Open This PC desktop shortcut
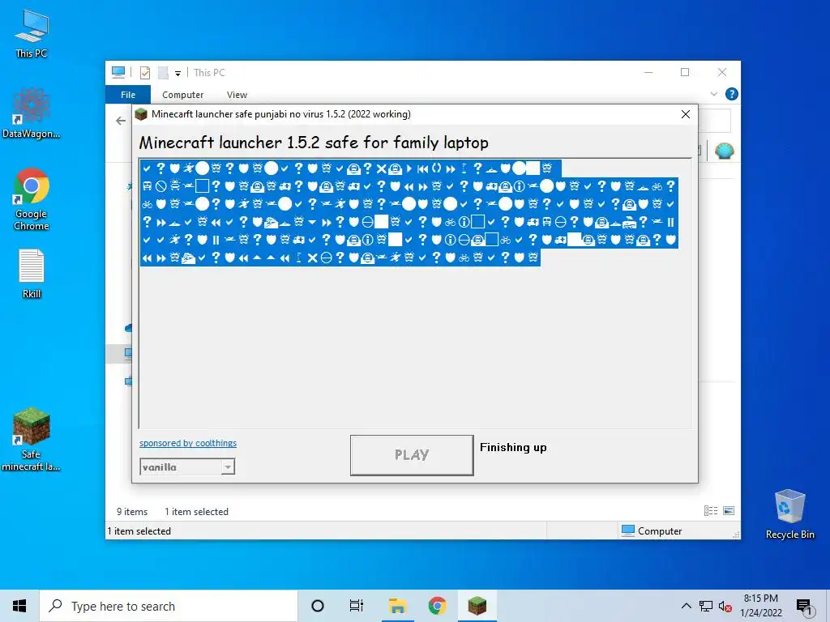 32,32
